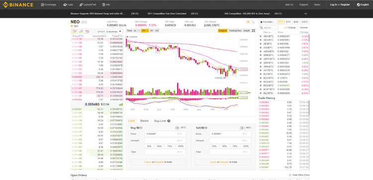
Task: Star the ARK/BTC pair
Action: click(261, 63)
